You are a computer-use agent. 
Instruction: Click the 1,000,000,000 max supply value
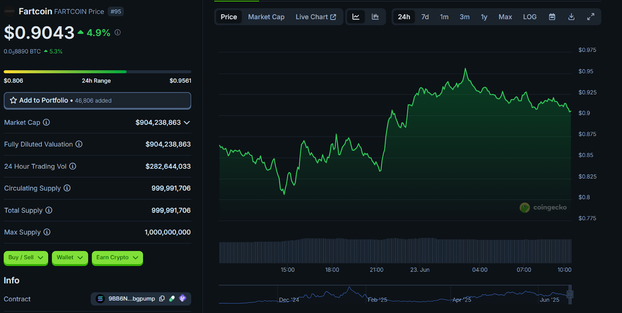(168, 232)
